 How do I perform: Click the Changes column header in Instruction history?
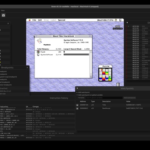[36, 106]
